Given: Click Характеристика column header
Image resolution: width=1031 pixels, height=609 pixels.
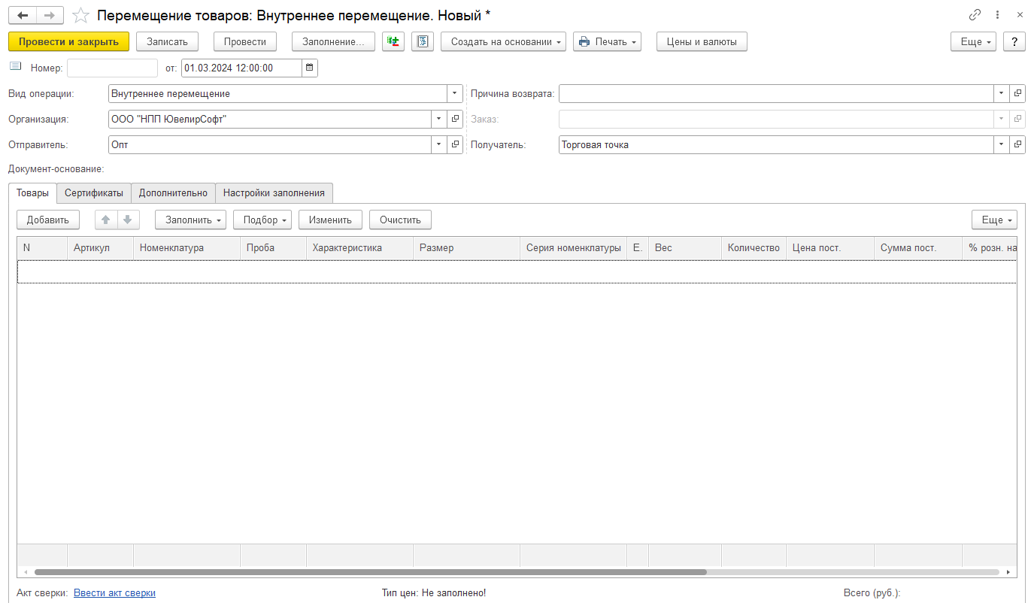Looking at the screenshot, I should click(x=359, y=247).
